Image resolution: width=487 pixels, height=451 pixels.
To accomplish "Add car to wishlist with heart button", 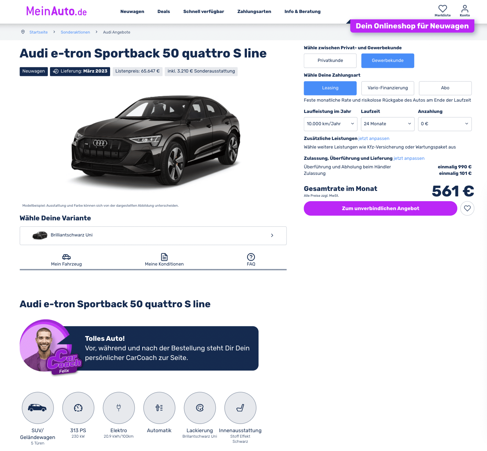I will point(467,208).
